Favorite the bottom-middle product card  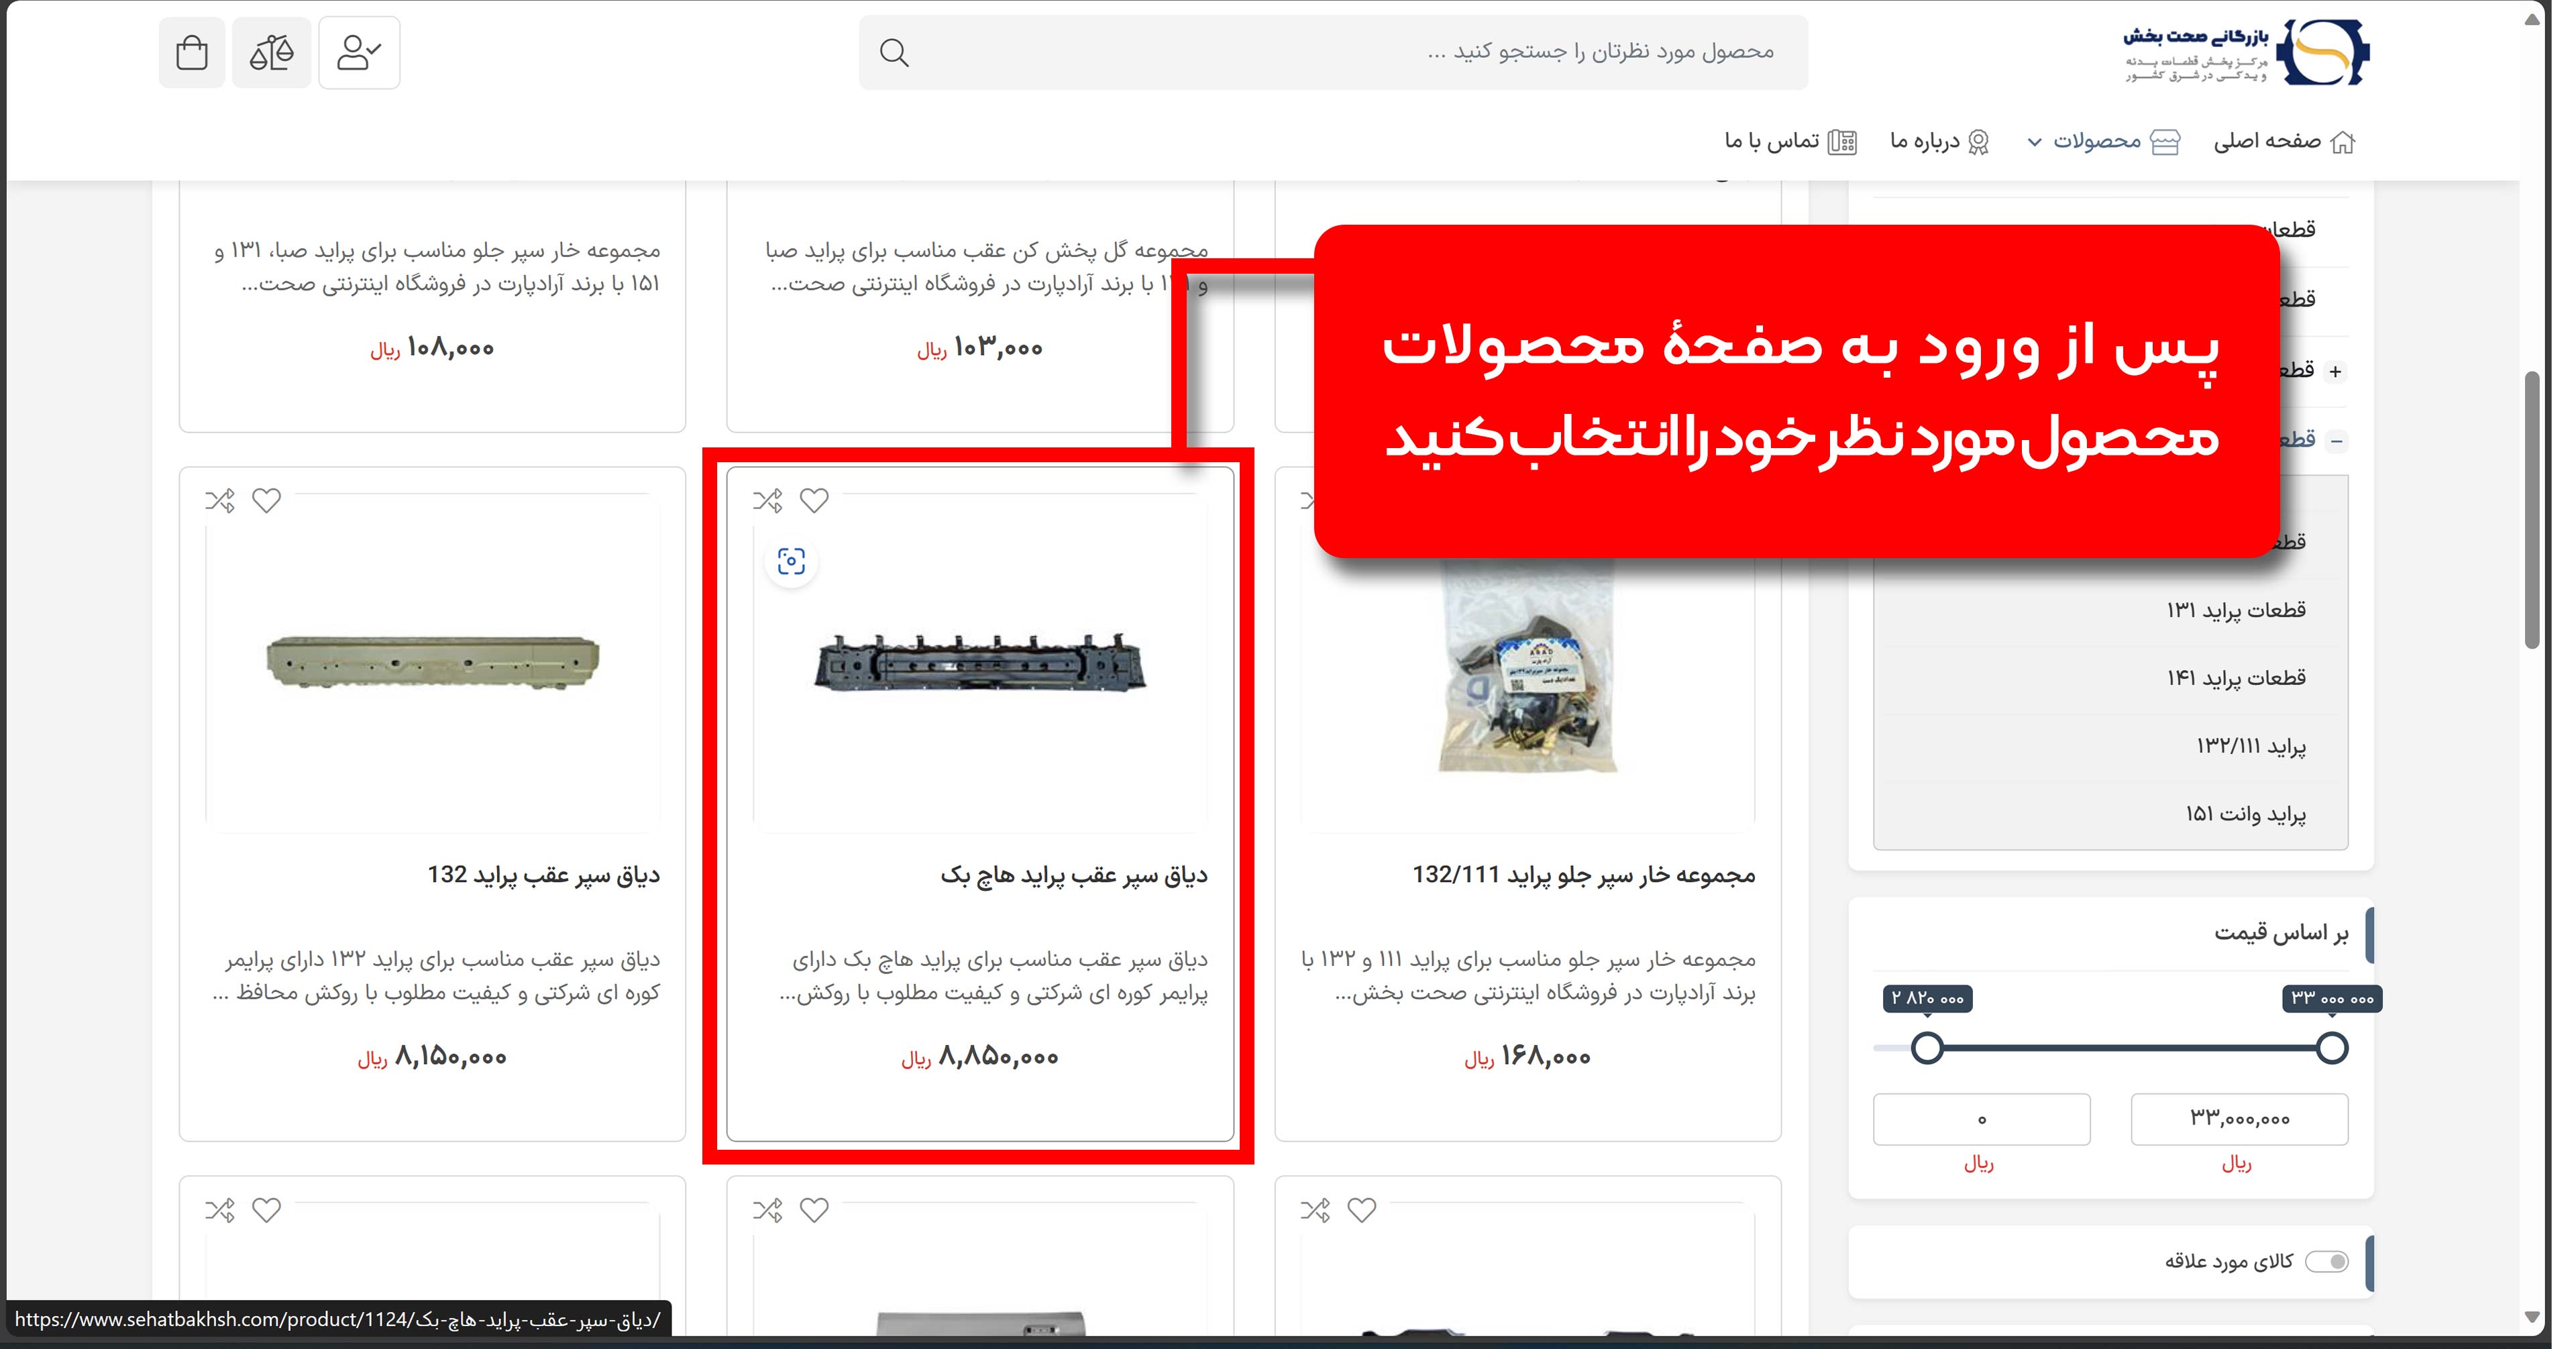814,1210
